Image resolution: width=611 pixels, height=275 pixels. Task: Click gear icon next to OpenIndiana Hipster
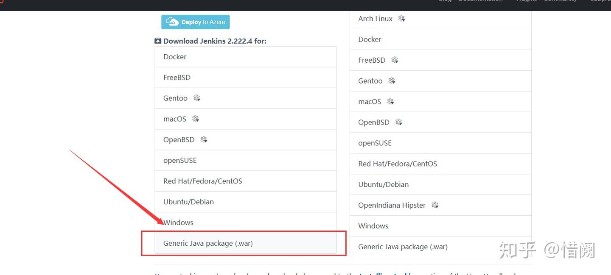(435, 205)
